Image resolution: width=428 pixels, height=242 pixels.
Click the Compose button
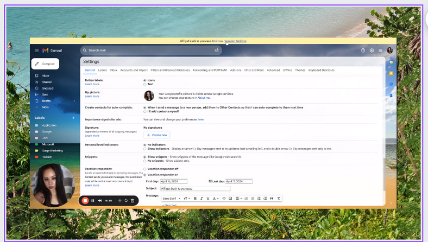pyautogui.click(x=45, y=64)
